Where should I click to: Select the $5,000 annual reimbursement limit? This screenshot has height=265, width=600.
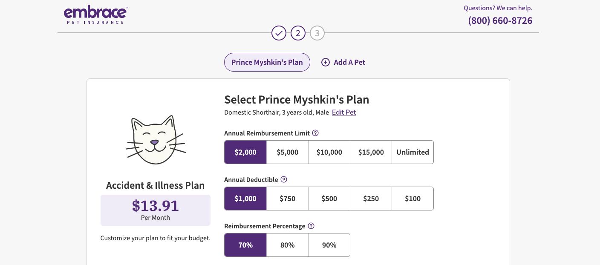pyautogui.click(x=287, y=152)
